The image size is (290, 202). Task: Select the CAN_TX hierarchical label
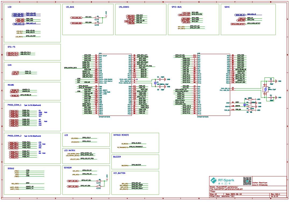coord(16,72)
